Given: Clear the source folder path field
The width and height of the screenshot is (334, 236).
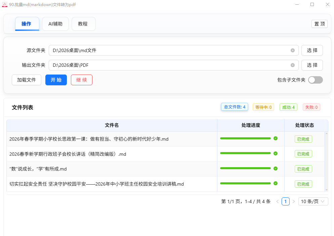Looking at the screenshot, I should (293, 50).
